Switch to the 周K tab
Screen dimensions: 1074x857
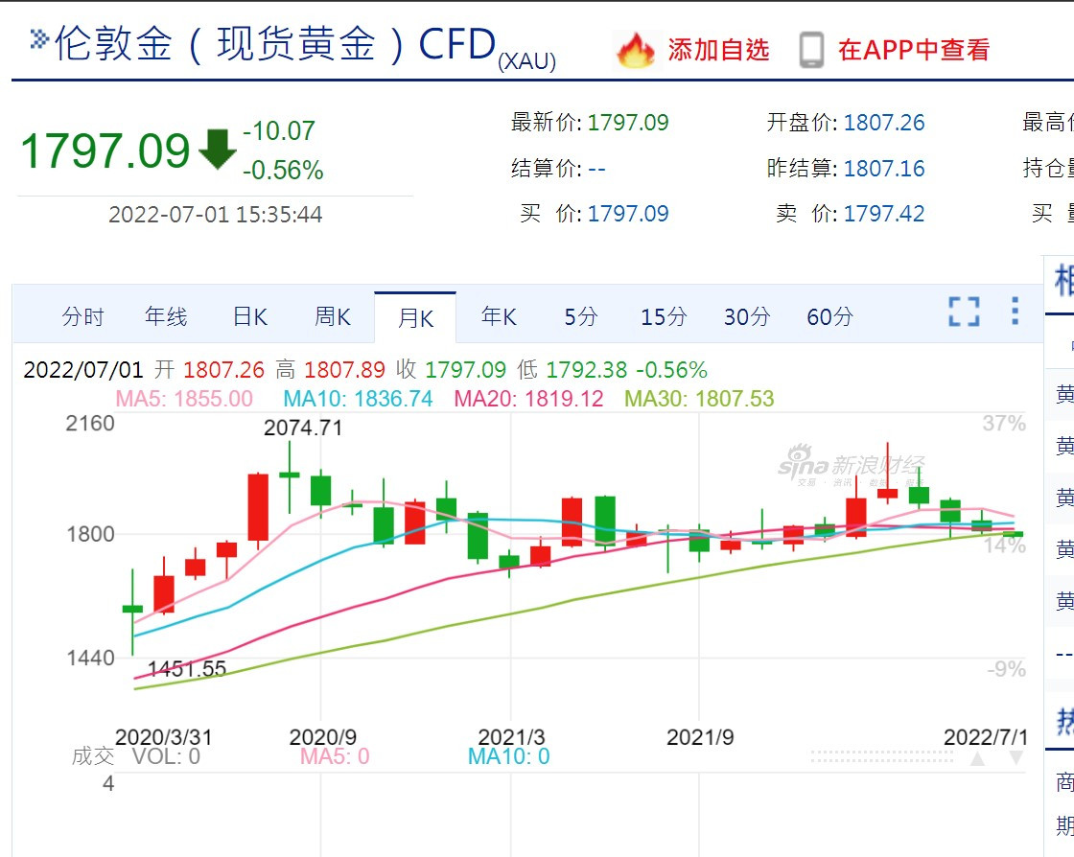pos(332,317)
